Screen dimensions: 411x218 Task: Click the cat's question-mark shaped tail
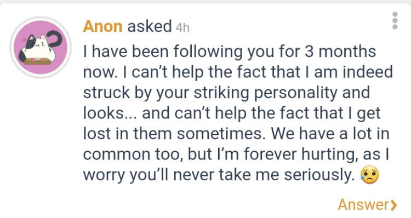[54, 40]
